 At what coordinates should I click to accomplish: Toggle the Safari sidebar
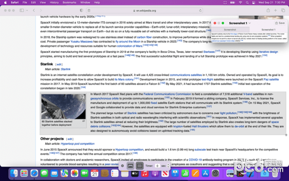22,10
